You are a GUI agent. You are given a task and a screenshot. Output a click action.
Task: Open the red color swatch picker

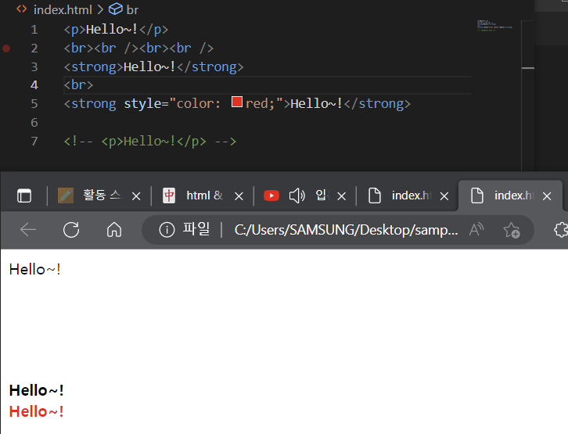pos(237,102)
